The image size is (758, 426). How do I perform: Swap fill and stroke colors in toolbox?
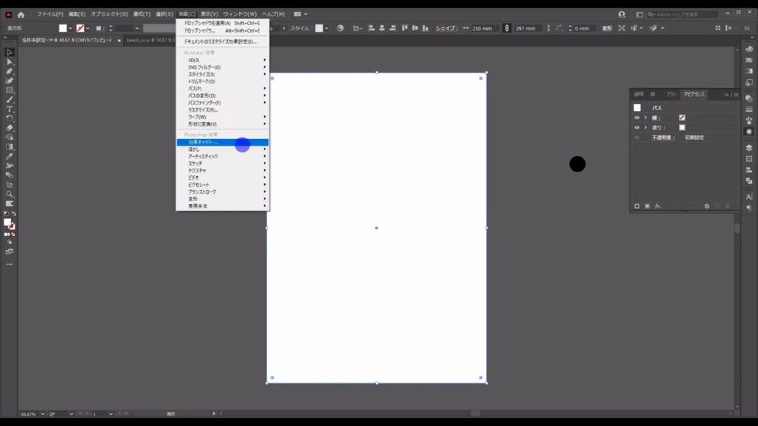click(x=13, y=214)
